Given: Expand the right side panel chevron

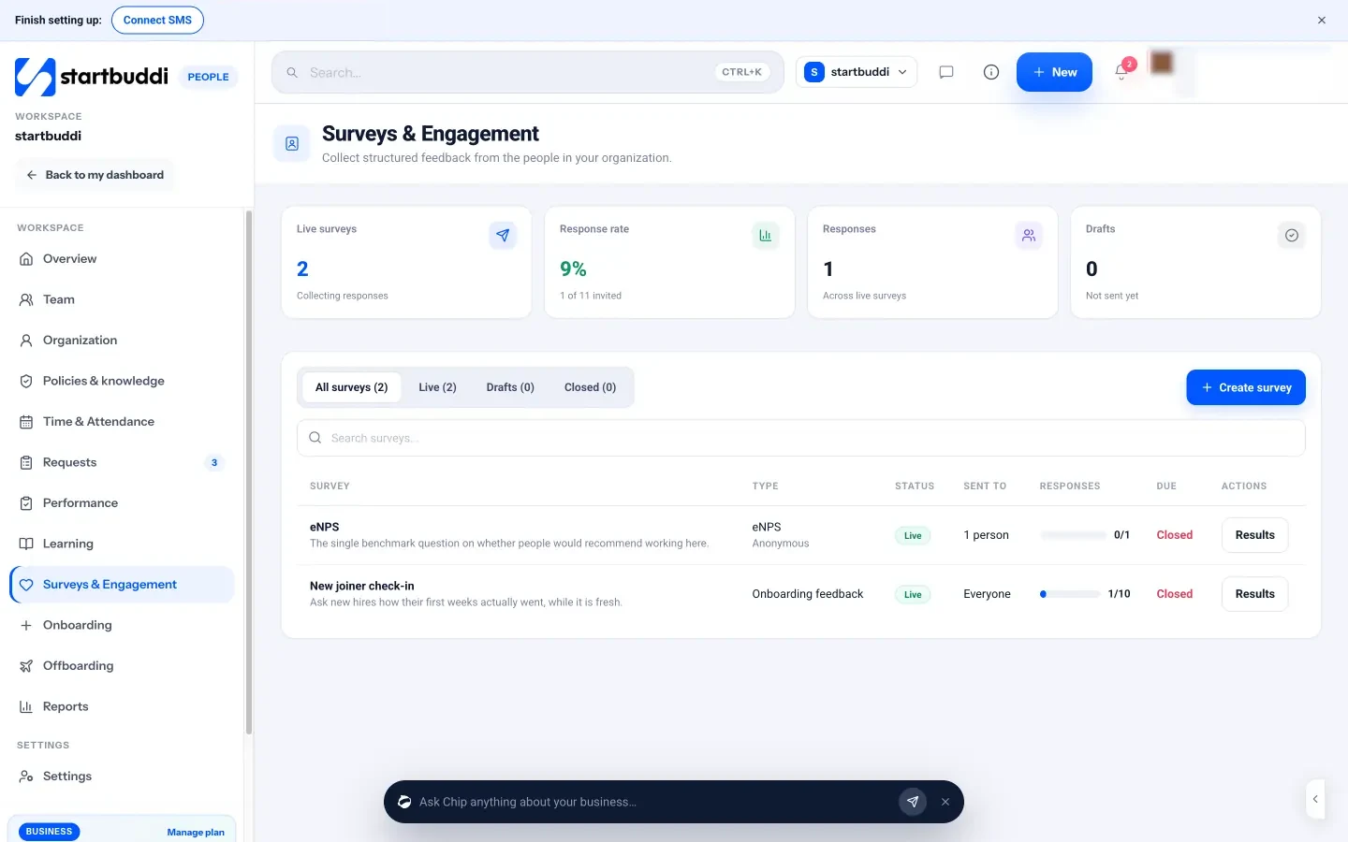Looking at the screenshot, I should point(1315,799).
